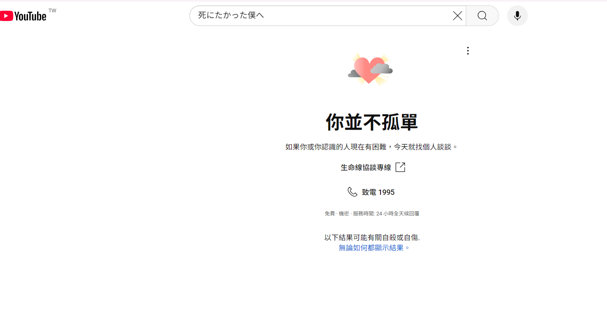The image size is (607, 332).
Task: Open the 生命線協談專線 link
Action: coord(366,167)
